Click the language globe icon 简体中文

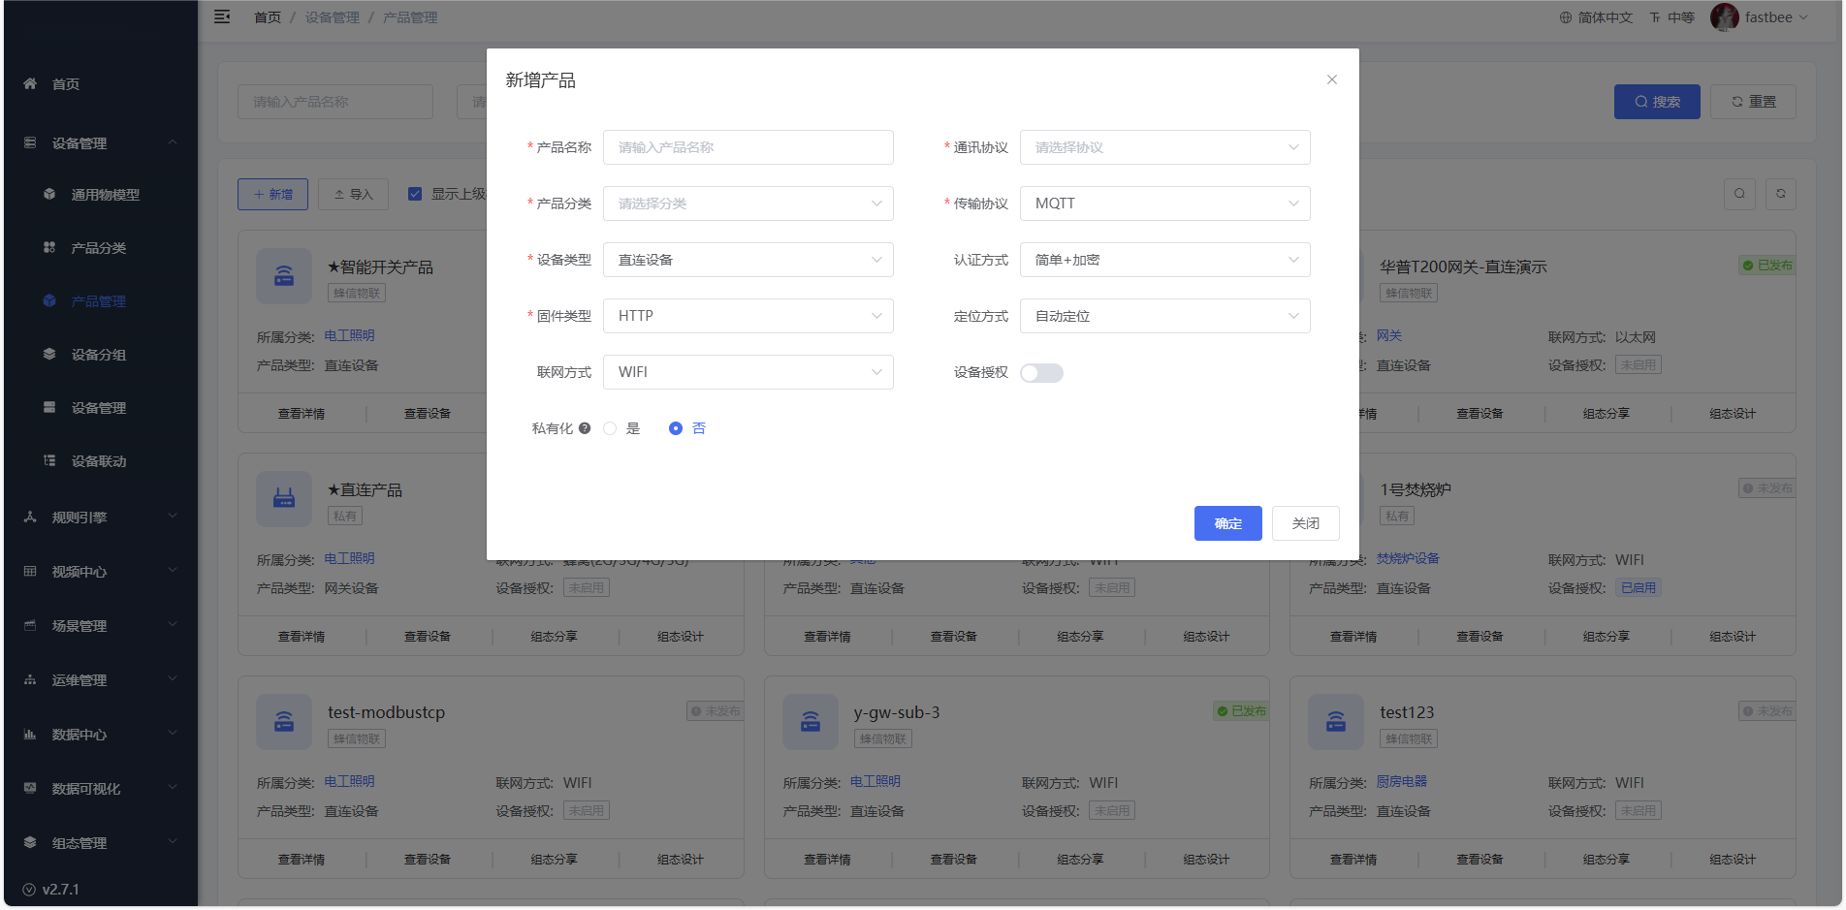1566,17
